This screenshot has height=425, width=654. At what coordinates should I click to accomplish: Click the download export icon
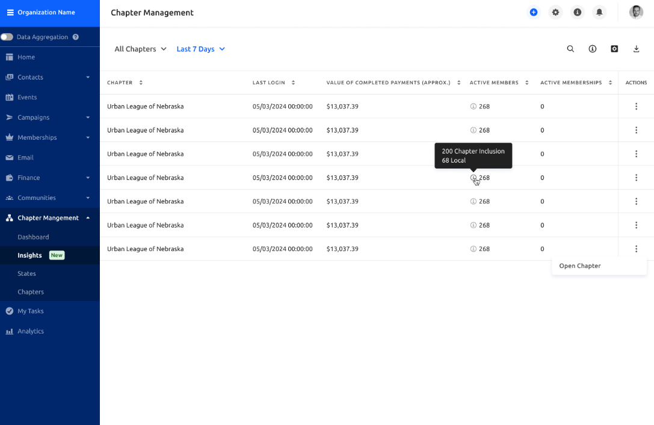pyautogui.click(x=636, y=49)
